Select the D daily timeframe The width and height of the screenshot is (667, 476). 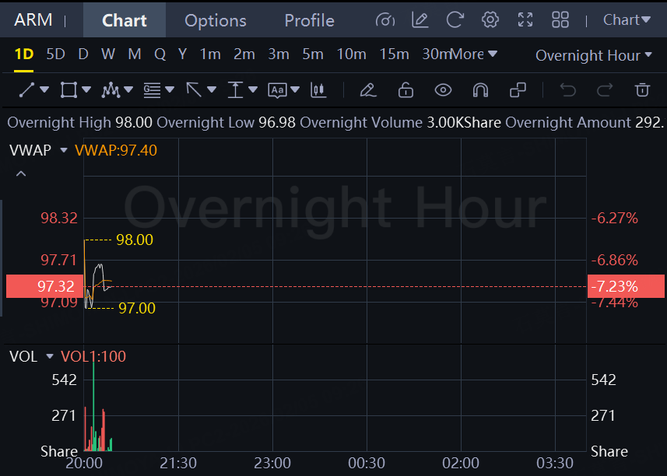tap(83, 54)
